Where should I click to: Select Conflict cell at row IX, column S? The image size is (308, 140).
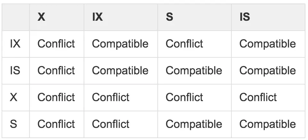184,44
